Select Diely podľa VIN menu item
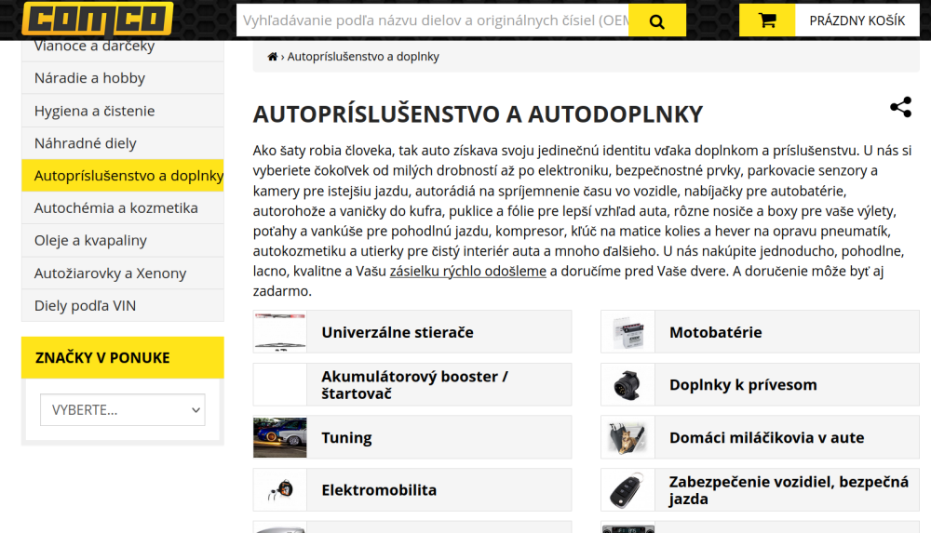The width and height of the screenshot is (931, 533). coord(123,306)
